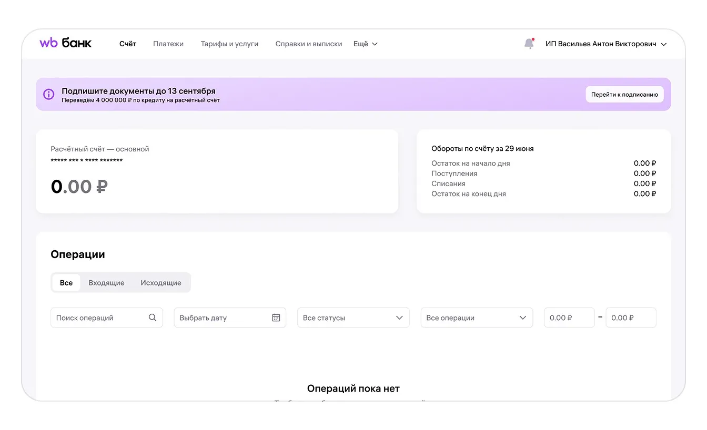The image size is (707, 430).
Task: Open account menu ИП Васильев Антон Викторович
Action: pos(601,44)
